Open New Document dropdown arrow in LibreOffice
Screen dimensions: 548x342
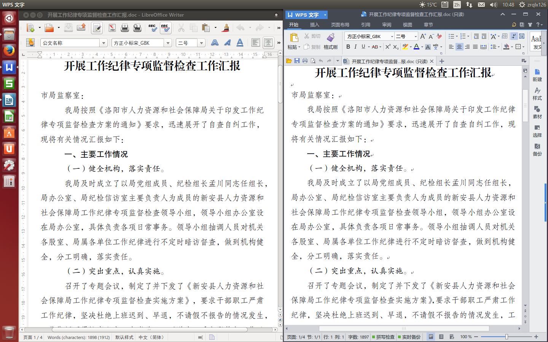click(40, 28)
